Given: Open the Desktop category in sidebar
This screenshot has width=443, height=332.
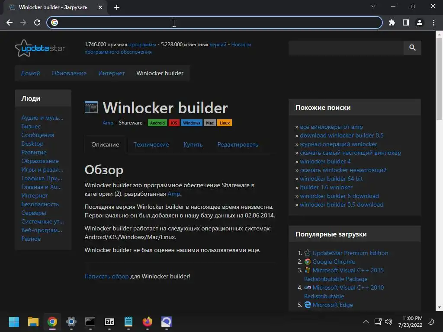Looking at the screenshot, I should (32, 144).
